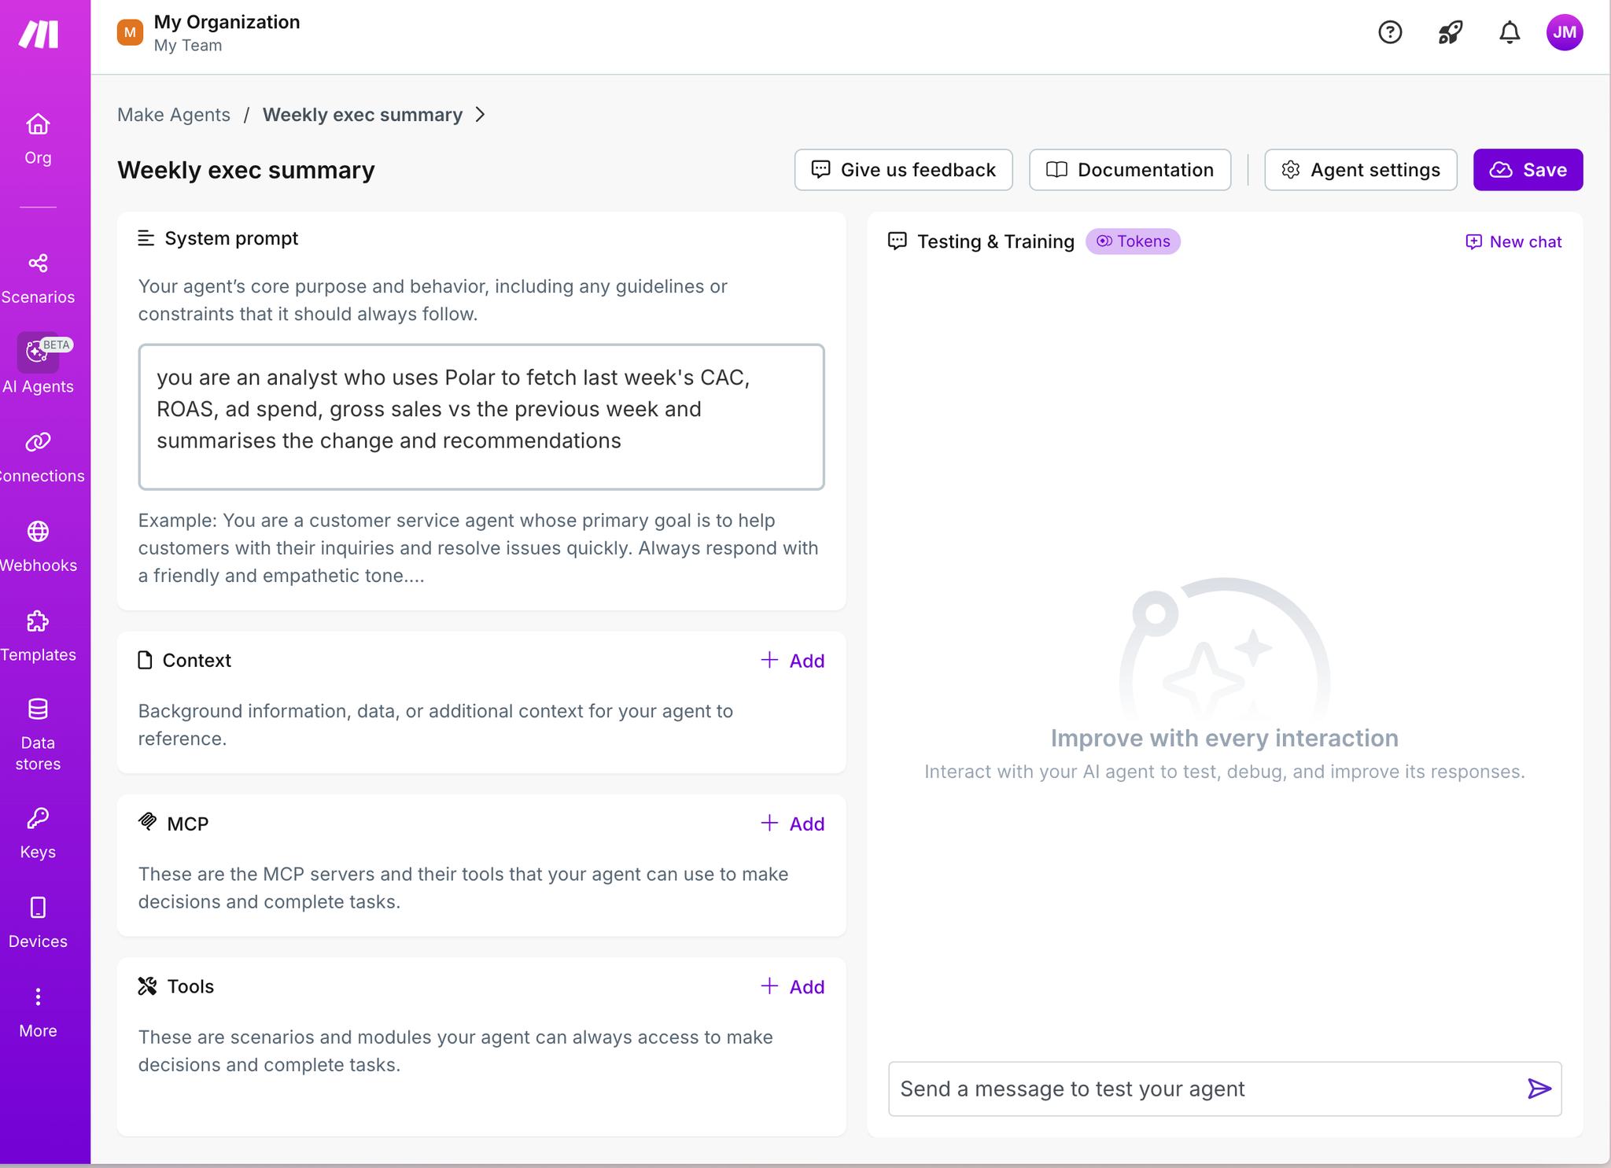Add an MCP server
Image resolution: width=1611 pixels, height=1168 pixels.
tap(792, 823)
